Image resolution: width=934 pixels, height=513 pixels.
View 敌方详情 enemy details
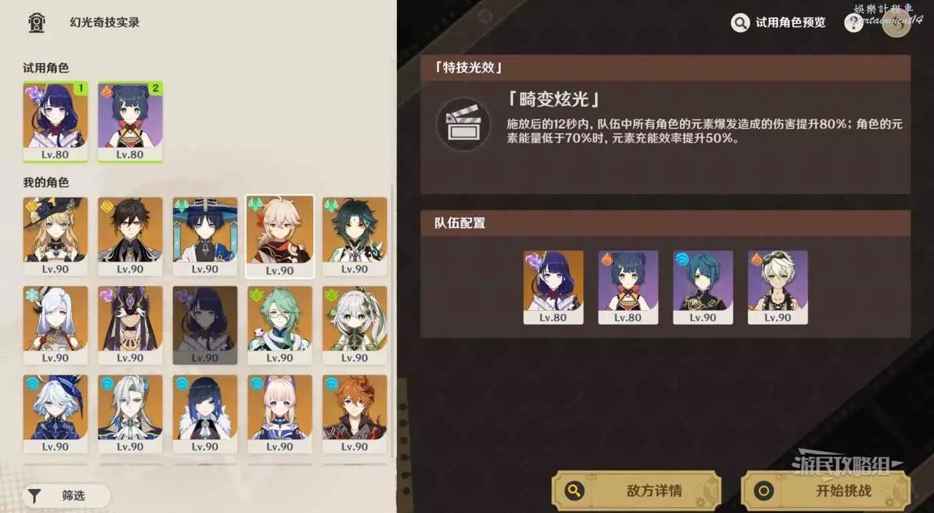click(636, 492)
